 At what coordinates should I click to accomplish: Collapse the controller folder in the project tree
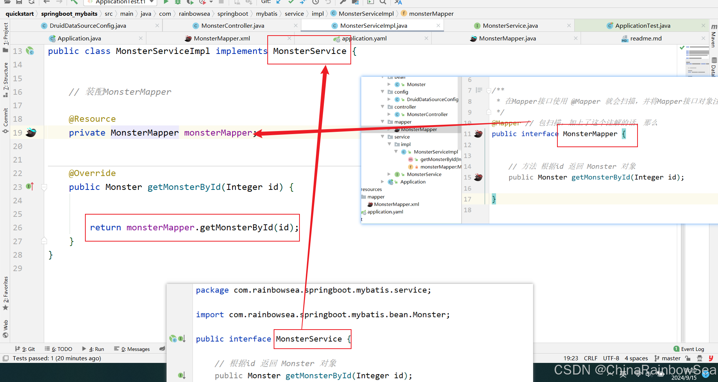[382, 107]
